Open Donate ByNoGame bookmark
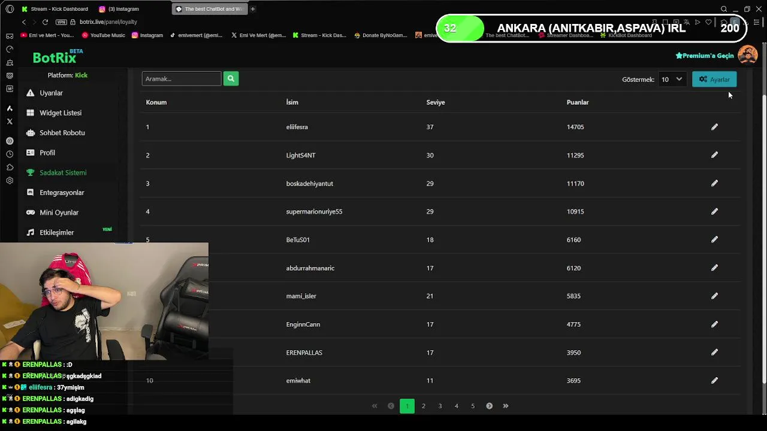767x431 pixels. [381, 35]
